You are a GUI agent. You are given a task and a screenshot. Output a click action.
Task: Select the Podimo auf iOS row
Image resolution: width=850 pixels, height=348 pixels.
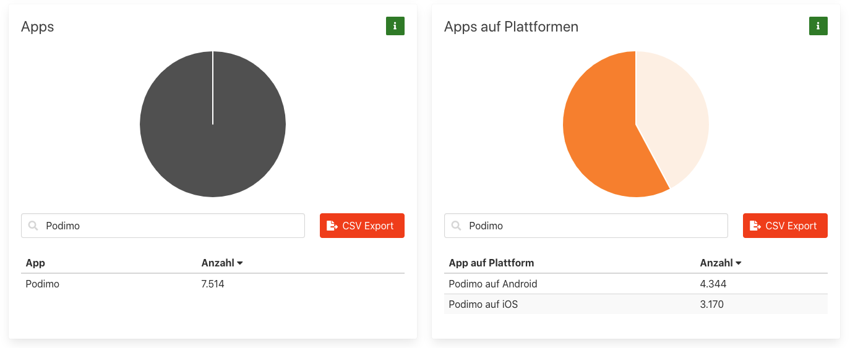coord(636,304)
